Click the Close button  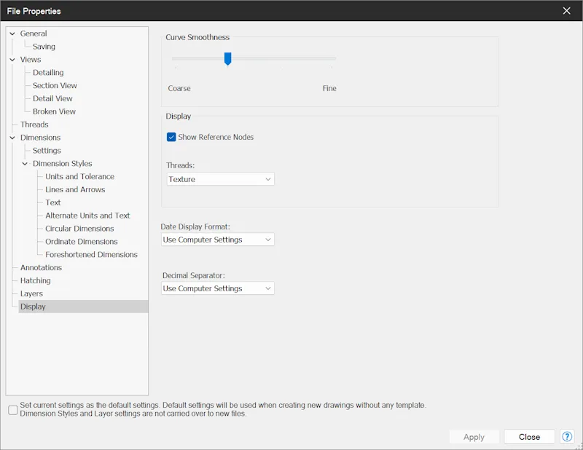pyautogui.click(x=529, y=437)
